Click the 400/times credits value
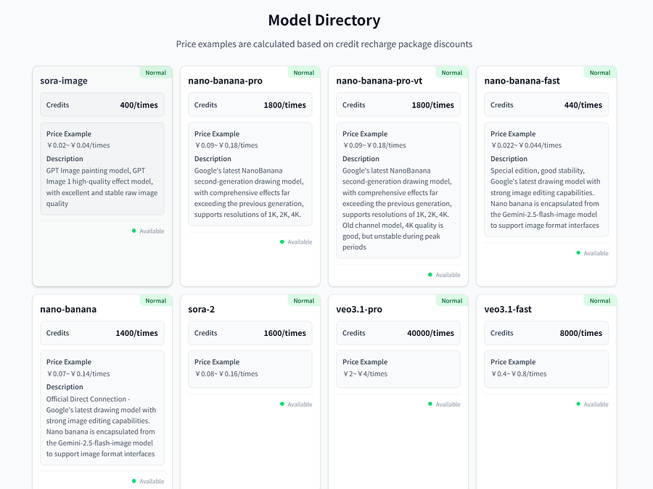653x489 pixels. (139, 105)
